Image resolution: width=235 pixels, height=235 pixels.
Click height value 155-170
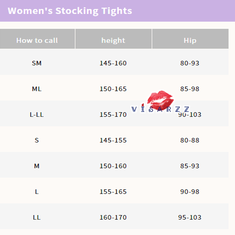pyautogui.click(x=113, y=115)
